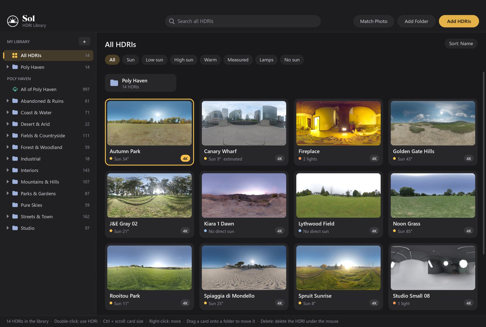Open the Poly Haven 14 HDRIs folder card

pos(141,83)
